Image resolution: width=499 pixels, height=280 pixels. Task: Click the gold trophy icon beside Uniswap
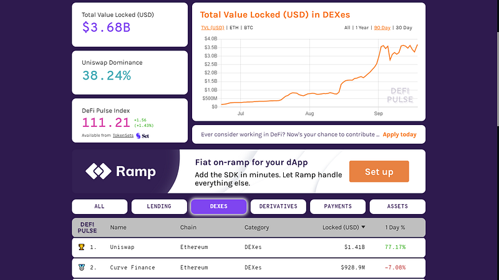pyautogui.click(x=82, y=247)
